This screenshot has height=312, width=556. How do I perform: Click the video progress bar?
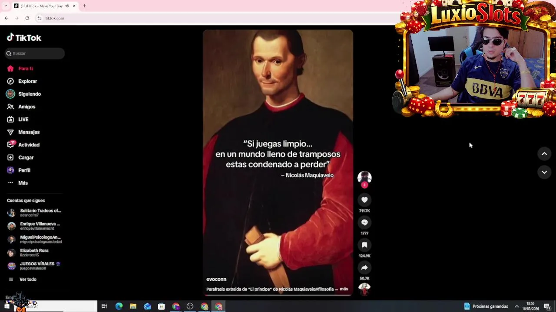[x=278, y=295]
